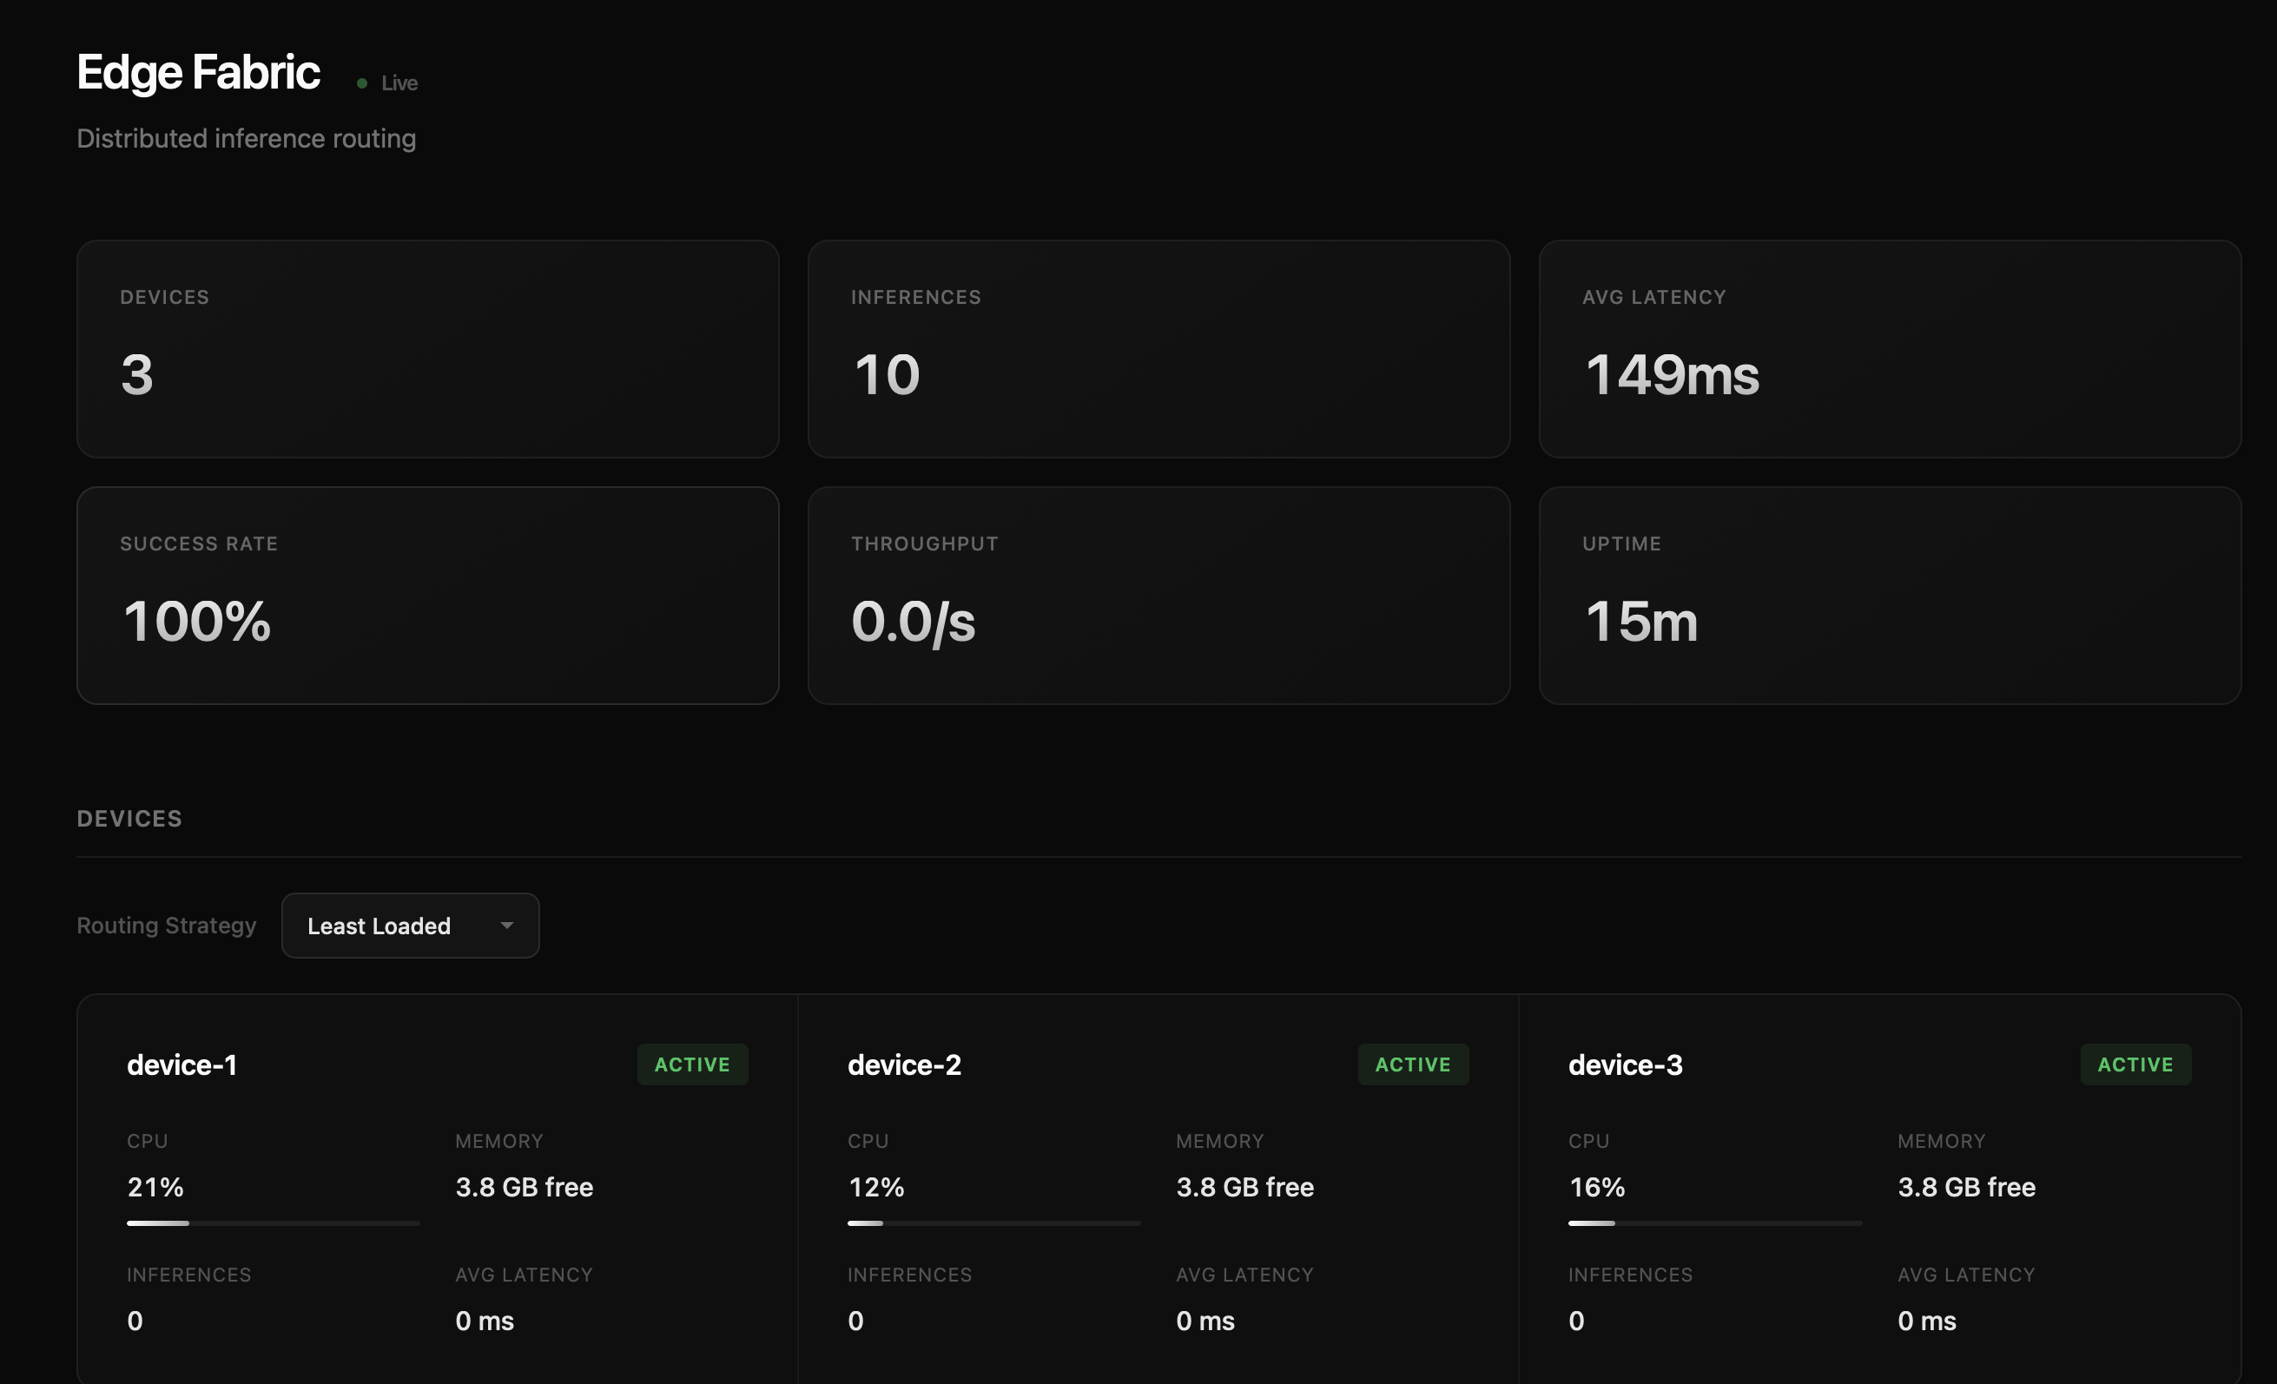The height and width of the screenshot is (1384, 2277).
Task: Select the Inferences stat card
Action: click(x=1158, y=349)
